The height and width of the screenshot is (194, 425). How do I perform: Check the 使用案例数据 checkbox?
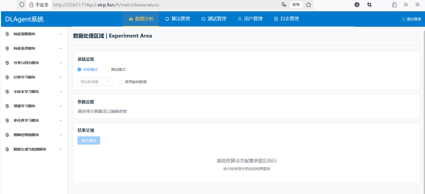click(121, 82)
